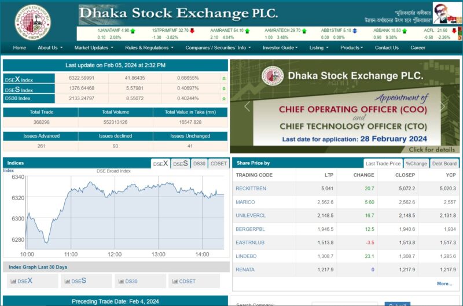Click the green up arrow beside 1JANATAMF ticker
463x306 pixels.
coord(133,30)
